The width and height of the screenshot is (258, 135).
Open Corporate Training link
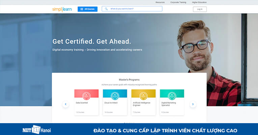coord(178,2)
